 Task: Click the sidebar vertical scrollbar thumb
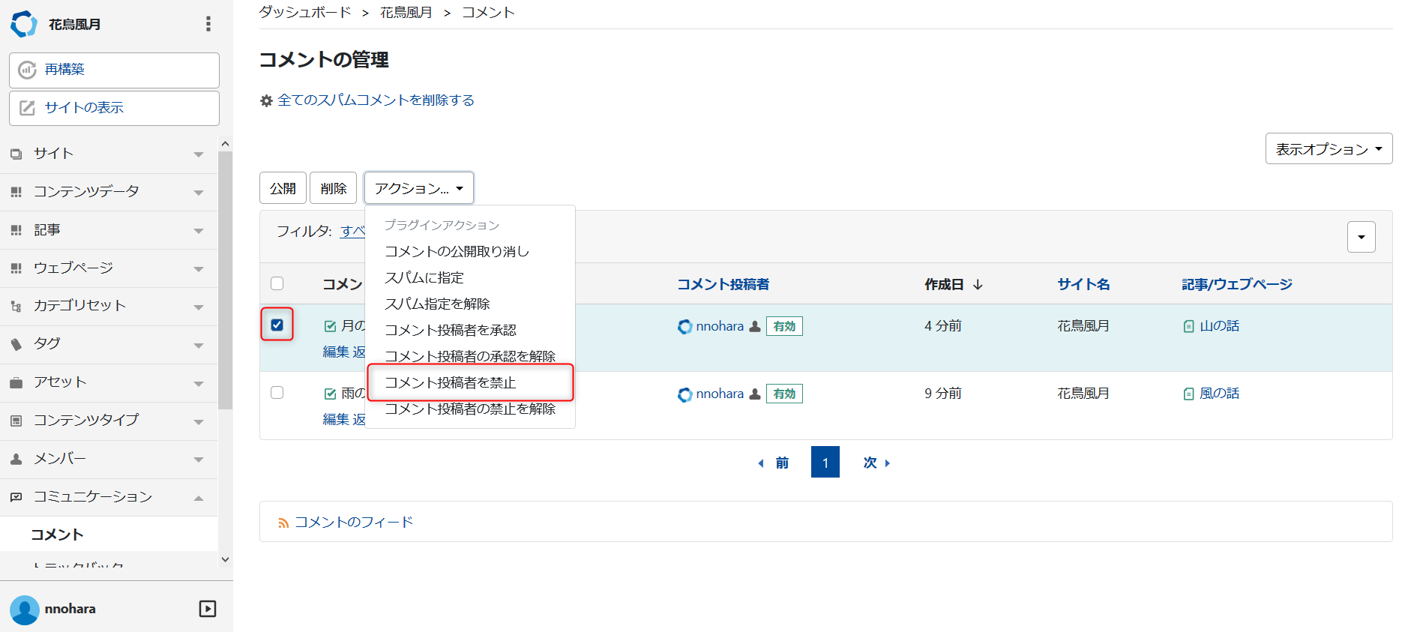225,280
